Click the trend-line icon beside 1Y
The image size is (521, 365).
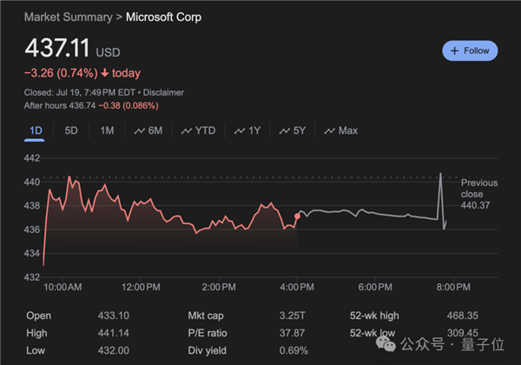239,131
